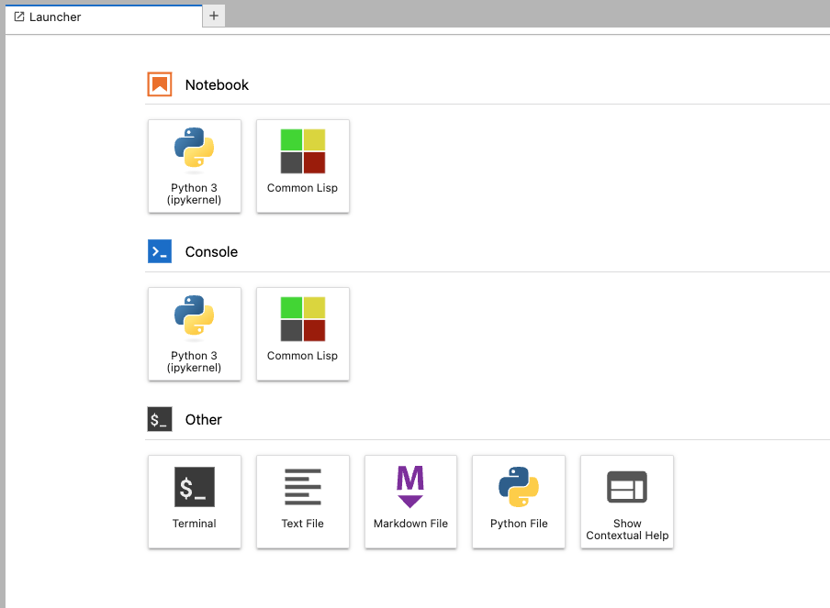The width and height of the screenshot is (830, 608).
Task: Create a new Text File
Action: (303, 502)
